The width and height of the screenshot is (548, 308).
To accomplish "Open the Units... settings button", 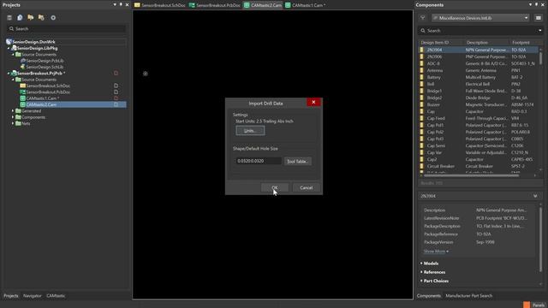I will [x=250, y=131].
